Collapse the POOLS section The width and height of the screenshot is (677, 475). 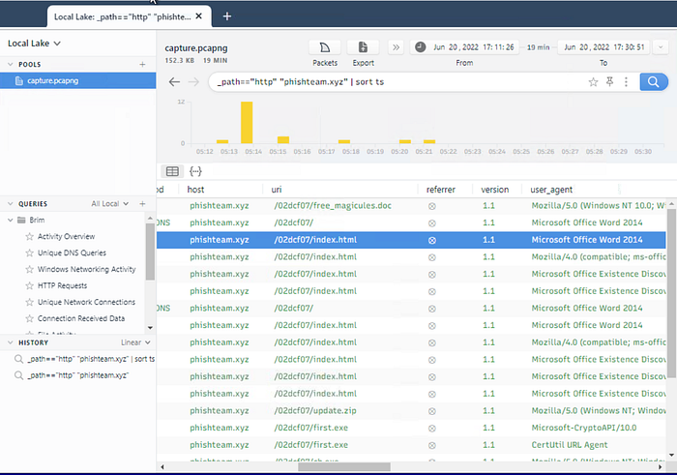(11, 65)
